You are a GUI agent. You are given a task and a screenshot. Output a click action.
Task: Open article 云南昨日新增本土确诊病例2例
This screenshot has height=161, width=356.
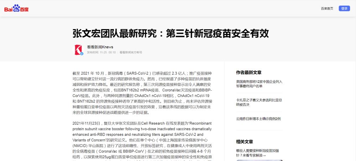[x=258, y=119]
